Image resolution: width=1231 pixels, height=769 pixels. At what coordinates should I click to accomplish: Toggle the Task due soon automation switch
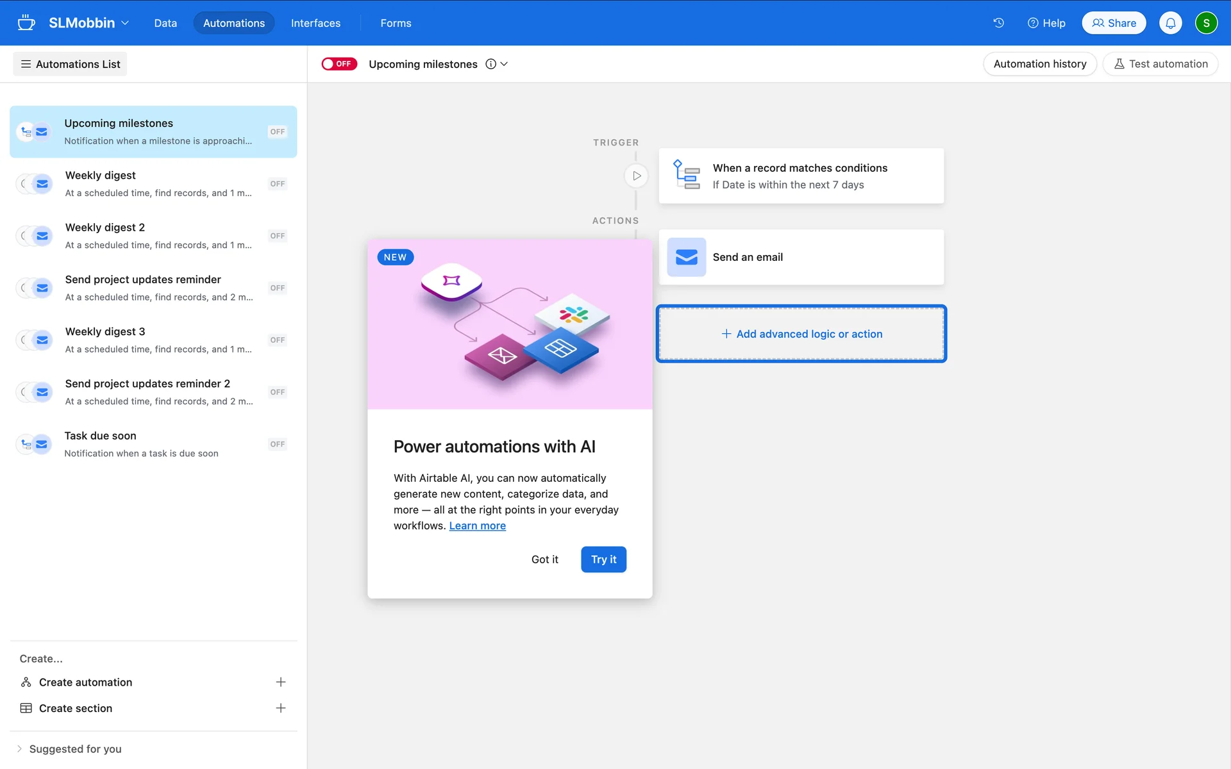tap(277, 444)
